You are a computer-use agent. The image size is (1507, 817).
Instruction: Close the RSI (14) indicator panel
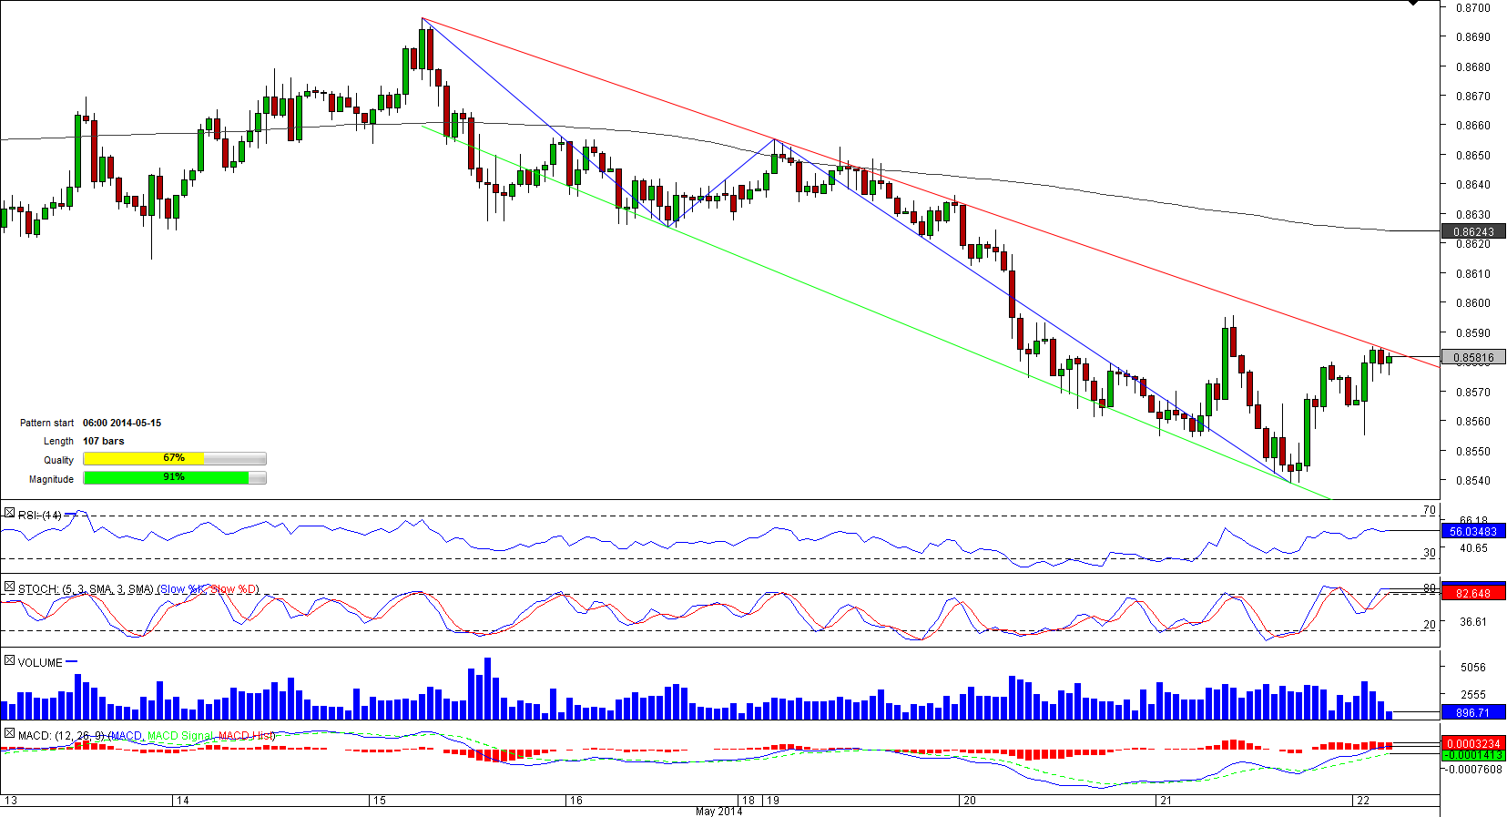[9, 515]
